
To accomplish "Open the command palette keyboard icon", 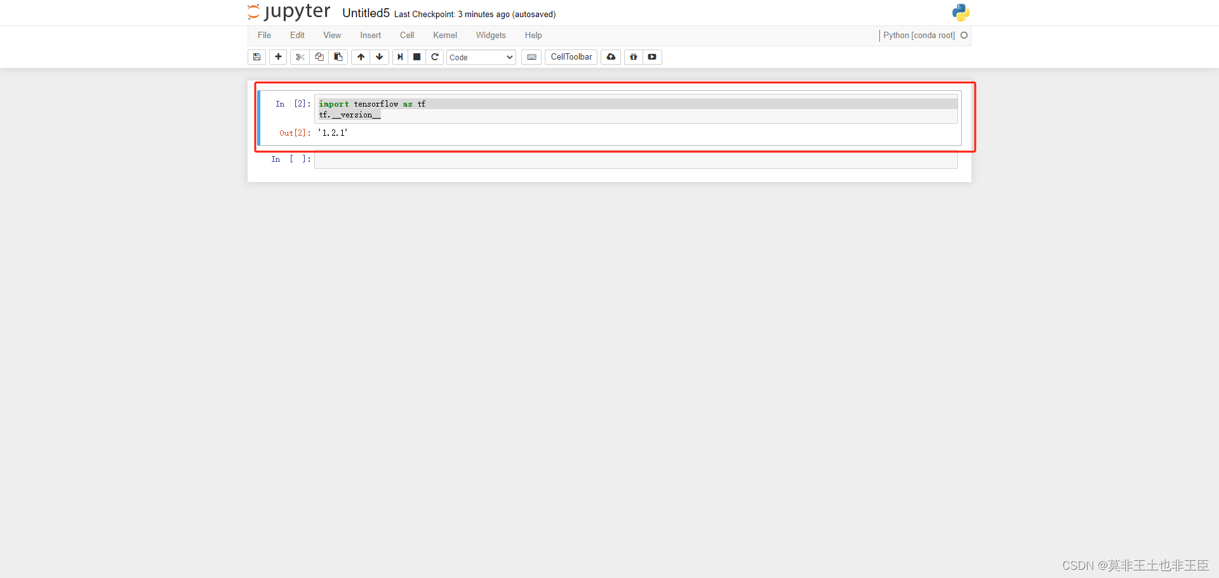I will coord(531,57).
